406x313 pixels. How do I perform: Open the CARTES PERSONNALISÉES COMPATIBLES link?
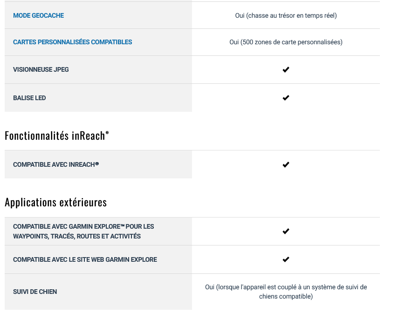coord(73,42)
